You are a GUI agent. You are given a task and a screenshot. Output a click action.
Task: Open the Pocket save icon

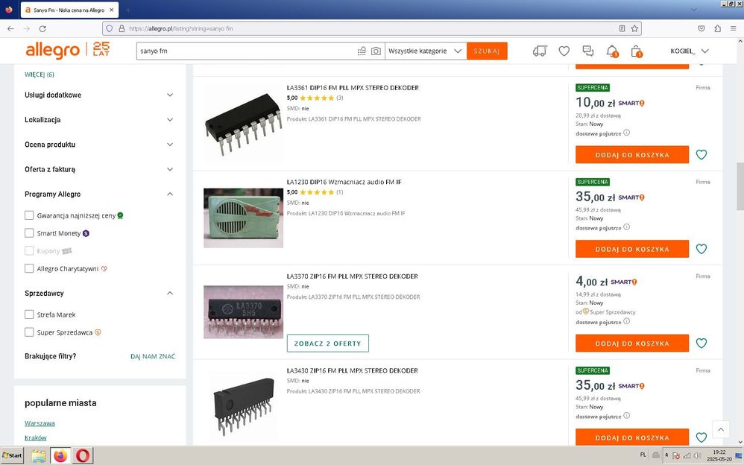click(702, 28)
